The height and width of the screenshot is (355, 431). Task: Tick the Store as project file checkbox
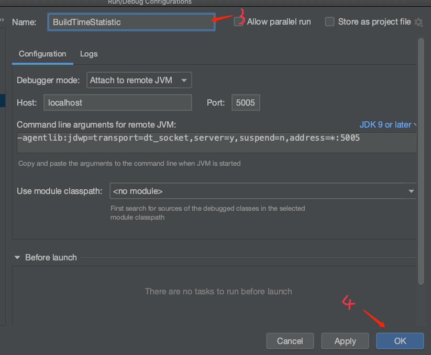tap(329, 21)
